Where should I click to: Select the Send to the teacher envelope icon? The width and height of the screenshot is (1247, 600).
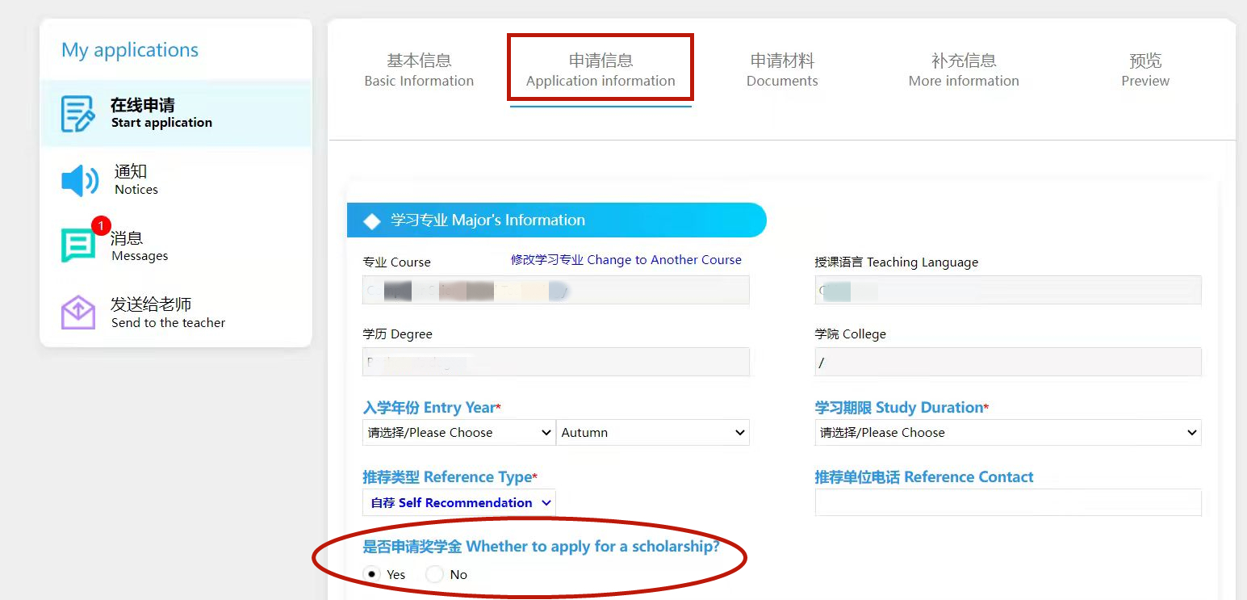click(77, 313)
